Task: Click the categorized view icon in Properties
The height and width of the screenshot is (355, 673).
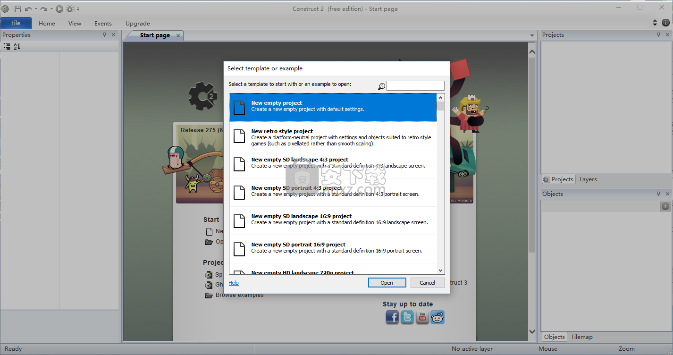Action: coord(7,46)
